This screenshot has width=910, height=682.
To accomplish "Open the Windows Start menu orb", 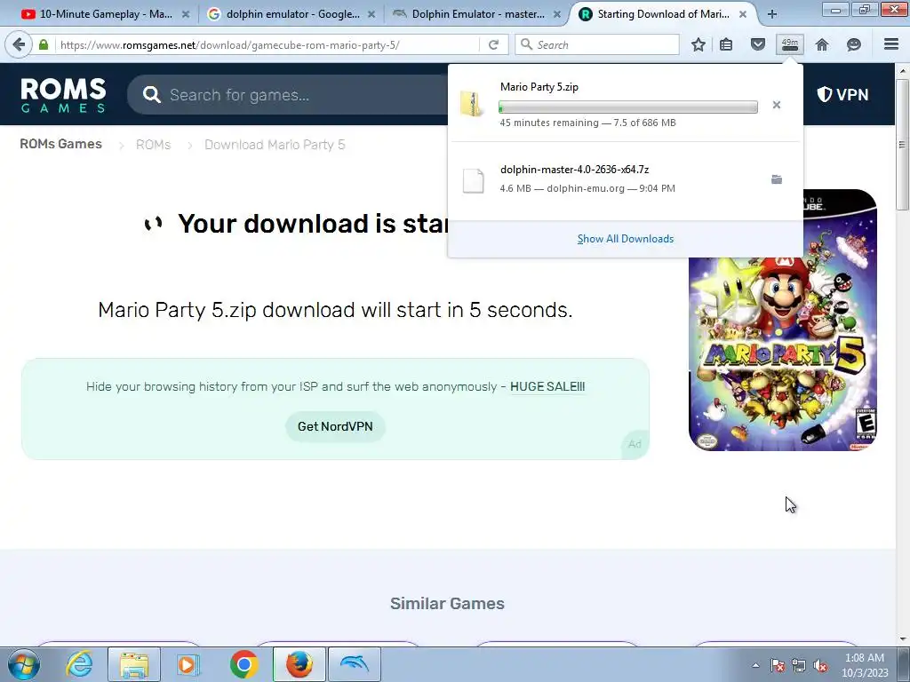I will click(x=24, y=664).
